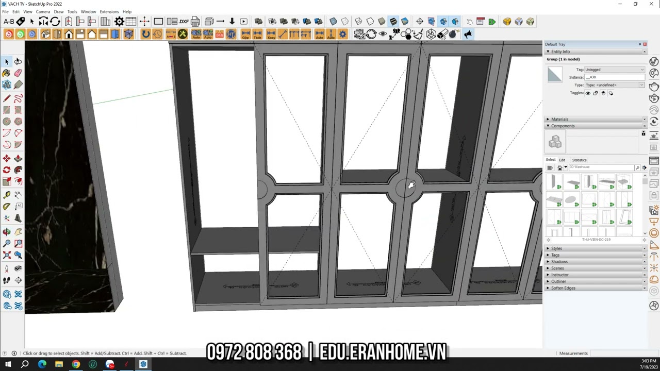660x371 pixels.
Task: Click the Gộp dimension plugin icon
Action: click(245, 35)
